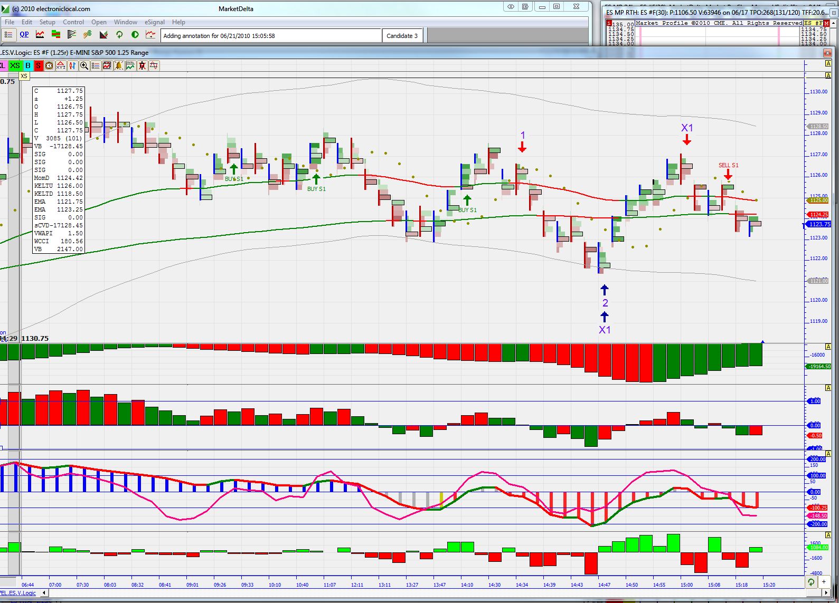Click the page export icon in title bar
Image resolution: width=839 pixels, height=603 pixels.
(x=525, y=6)
